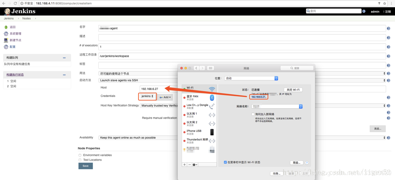Go forward in the network preferences window

coord(202,68)
